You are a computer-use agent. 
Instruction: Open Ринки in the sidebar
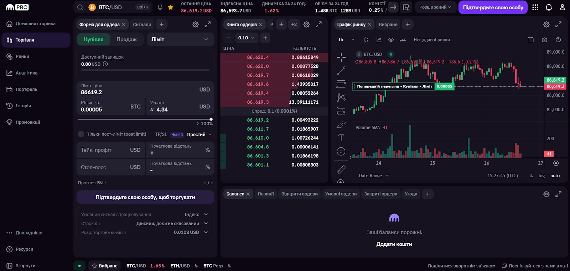point(36,56)
